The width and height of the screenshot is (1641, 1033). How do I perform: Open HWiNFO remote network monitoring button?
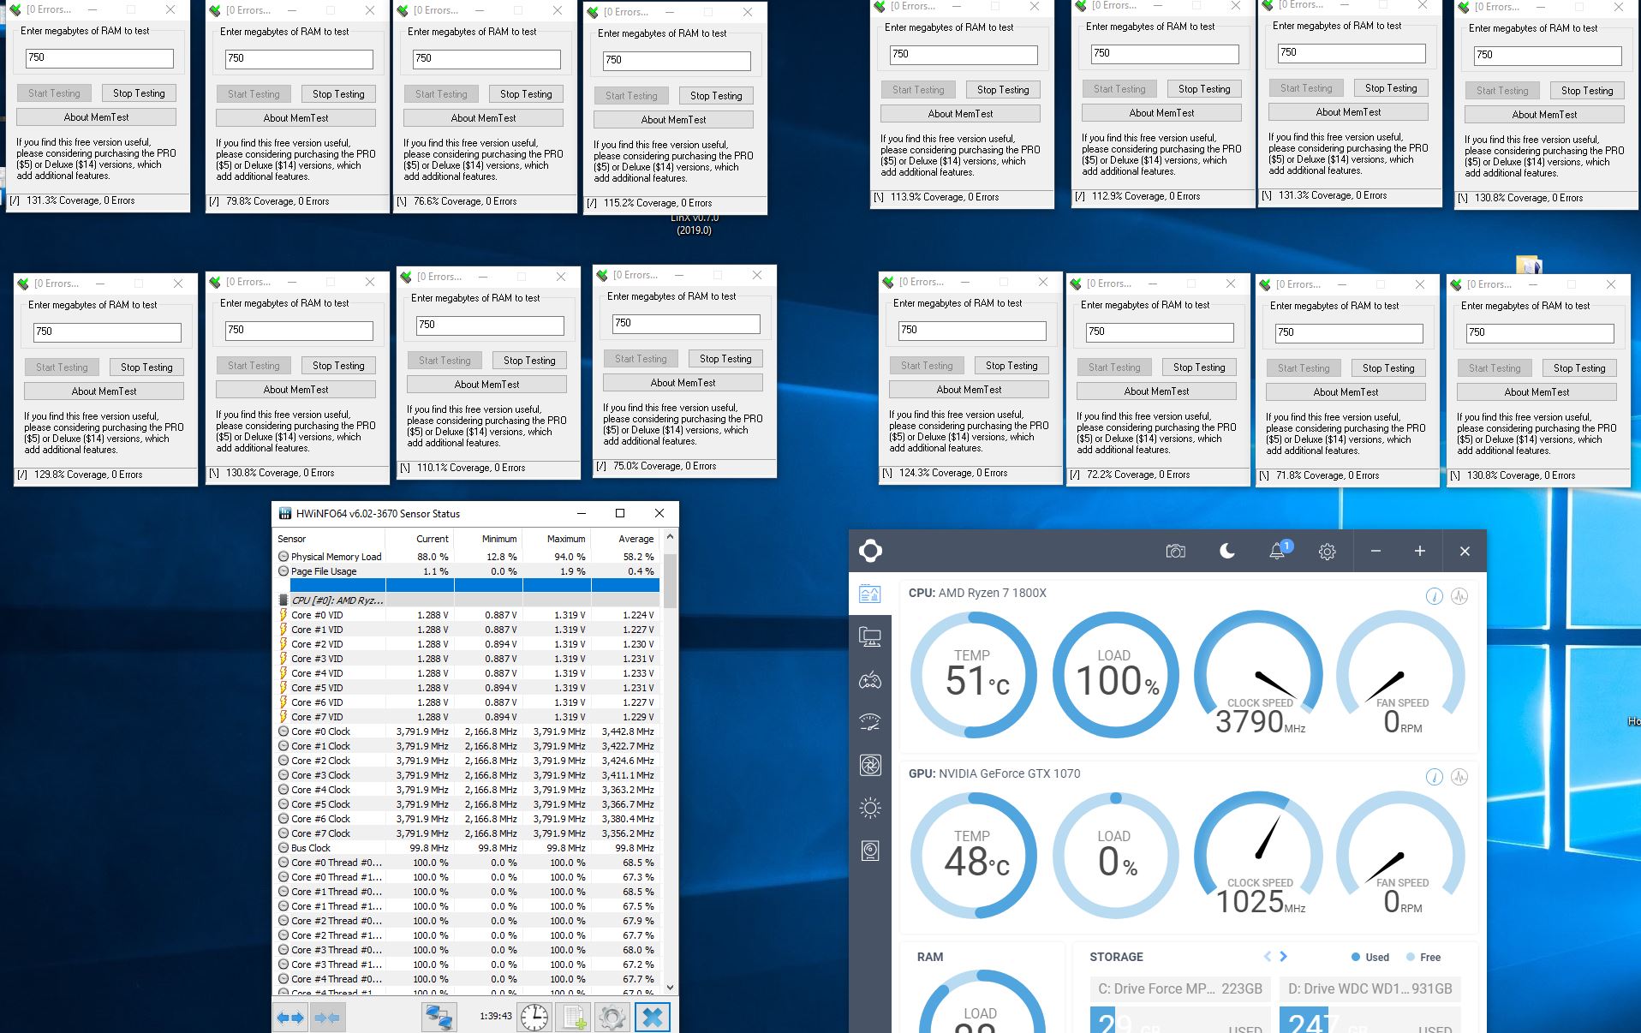(x=439, y=1018)
